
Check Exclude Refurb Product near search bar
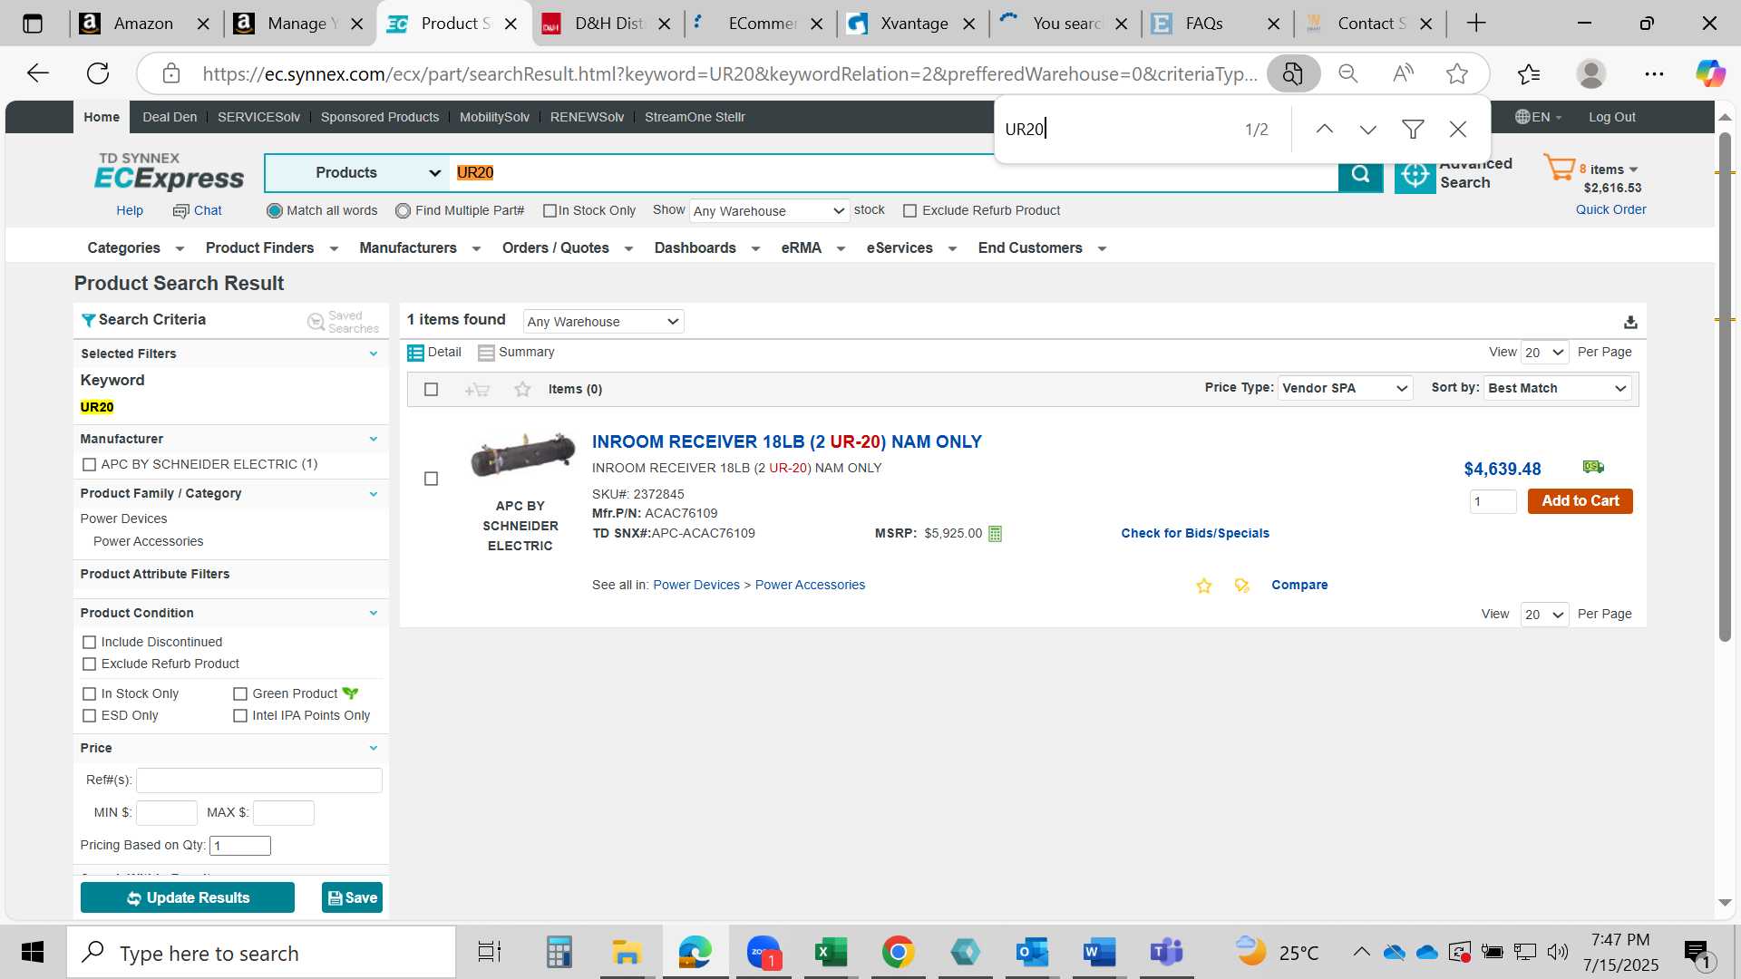point(909,211)
